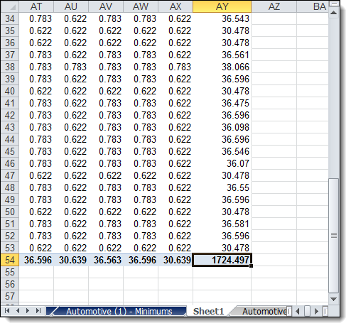Go to first sheet tab arrow
The image size is (351, 328).
tap(7, 311)
